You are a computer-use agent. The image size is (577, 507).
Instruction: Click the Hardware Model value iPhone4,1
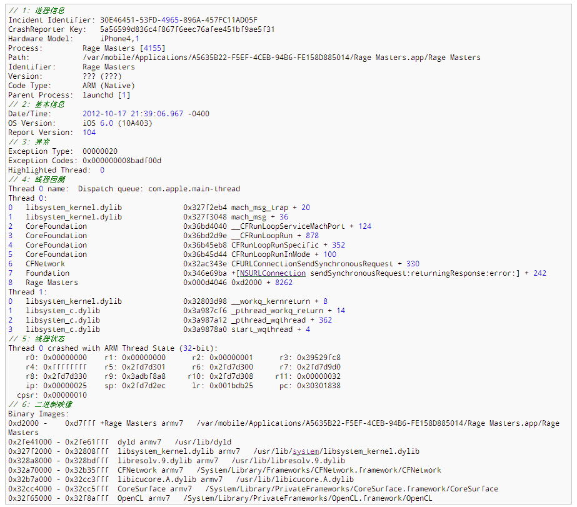click(x=119, y=39)
